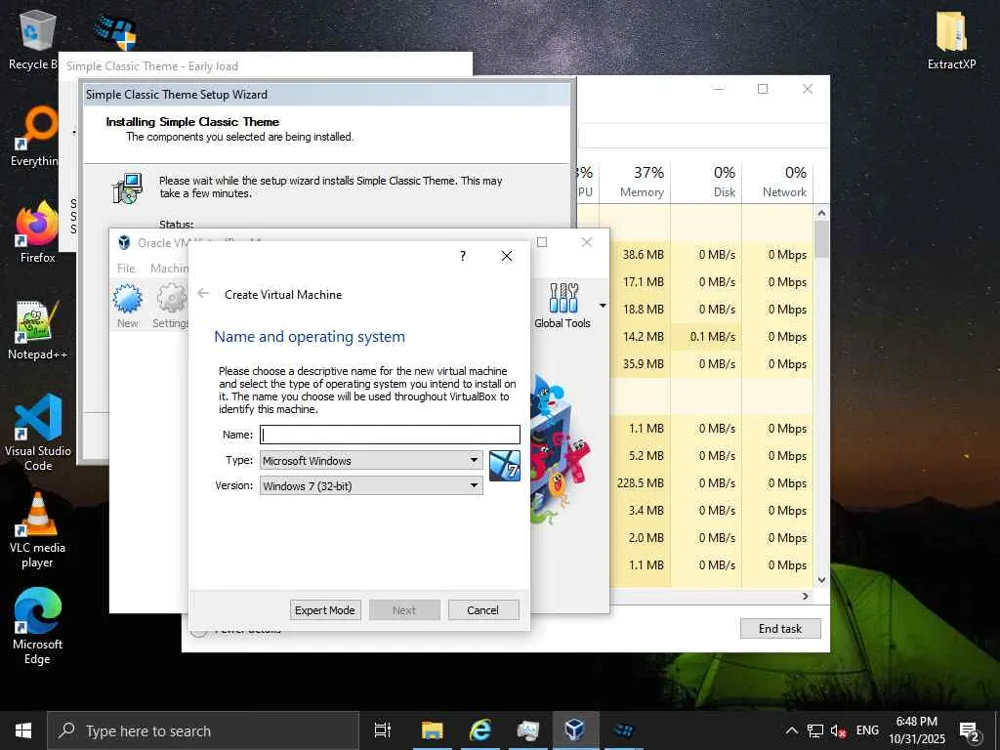
Task: Click Task Manager scrollbar down arrow
Action: [x=821, y=580]
